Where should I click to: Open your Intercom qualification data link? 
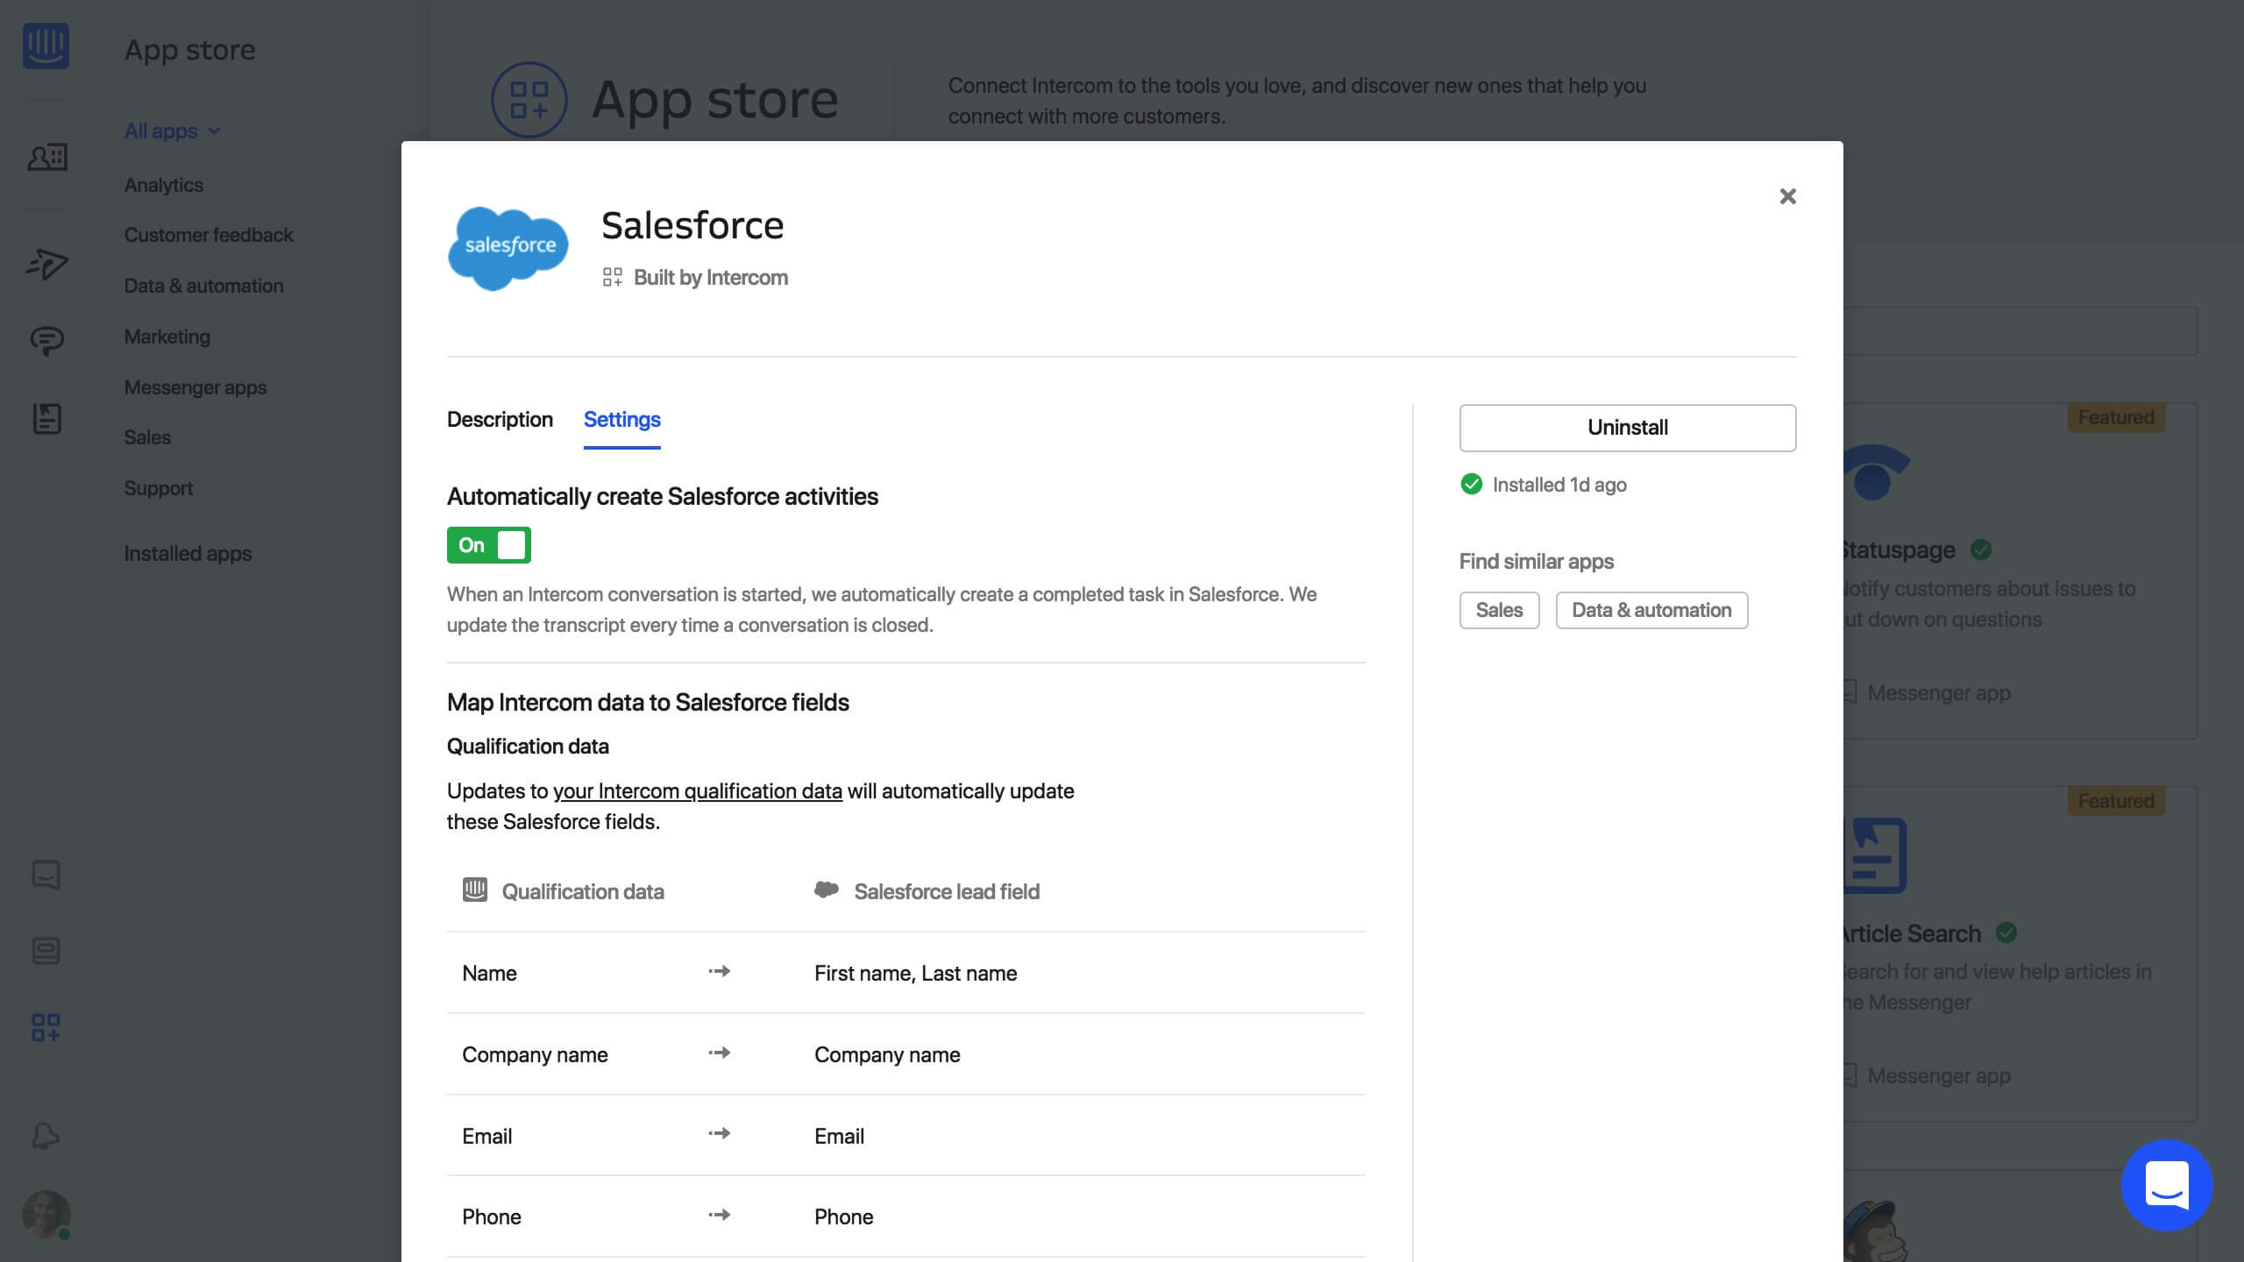697,791
